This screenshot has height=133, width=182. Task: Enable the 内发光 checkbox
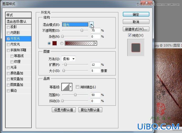[8, 44]
